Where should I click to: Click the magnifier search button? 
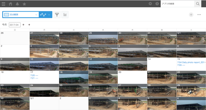click(x=198, y=4)
